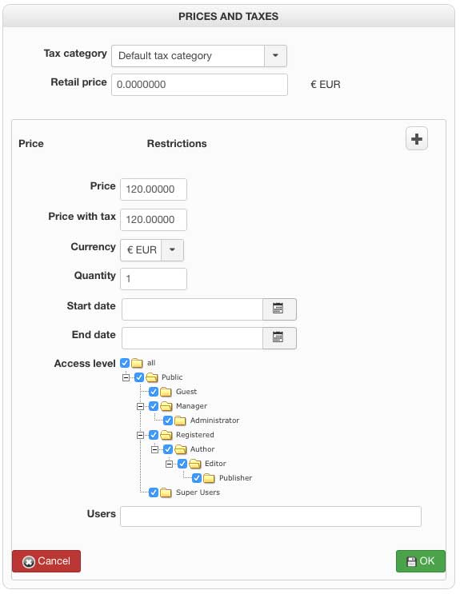Click the plus icon to add price
This screenshot has width=460, height=594.
click(x=416, y=138)
